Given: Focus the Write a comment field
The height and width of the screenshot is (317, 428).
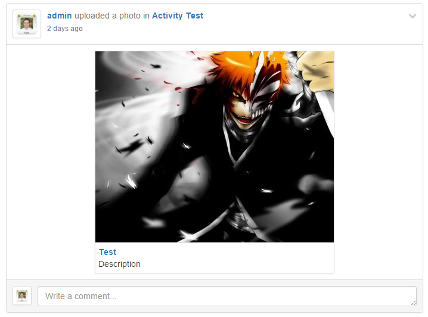Looking at the screenshot, I should coord(227,296).
